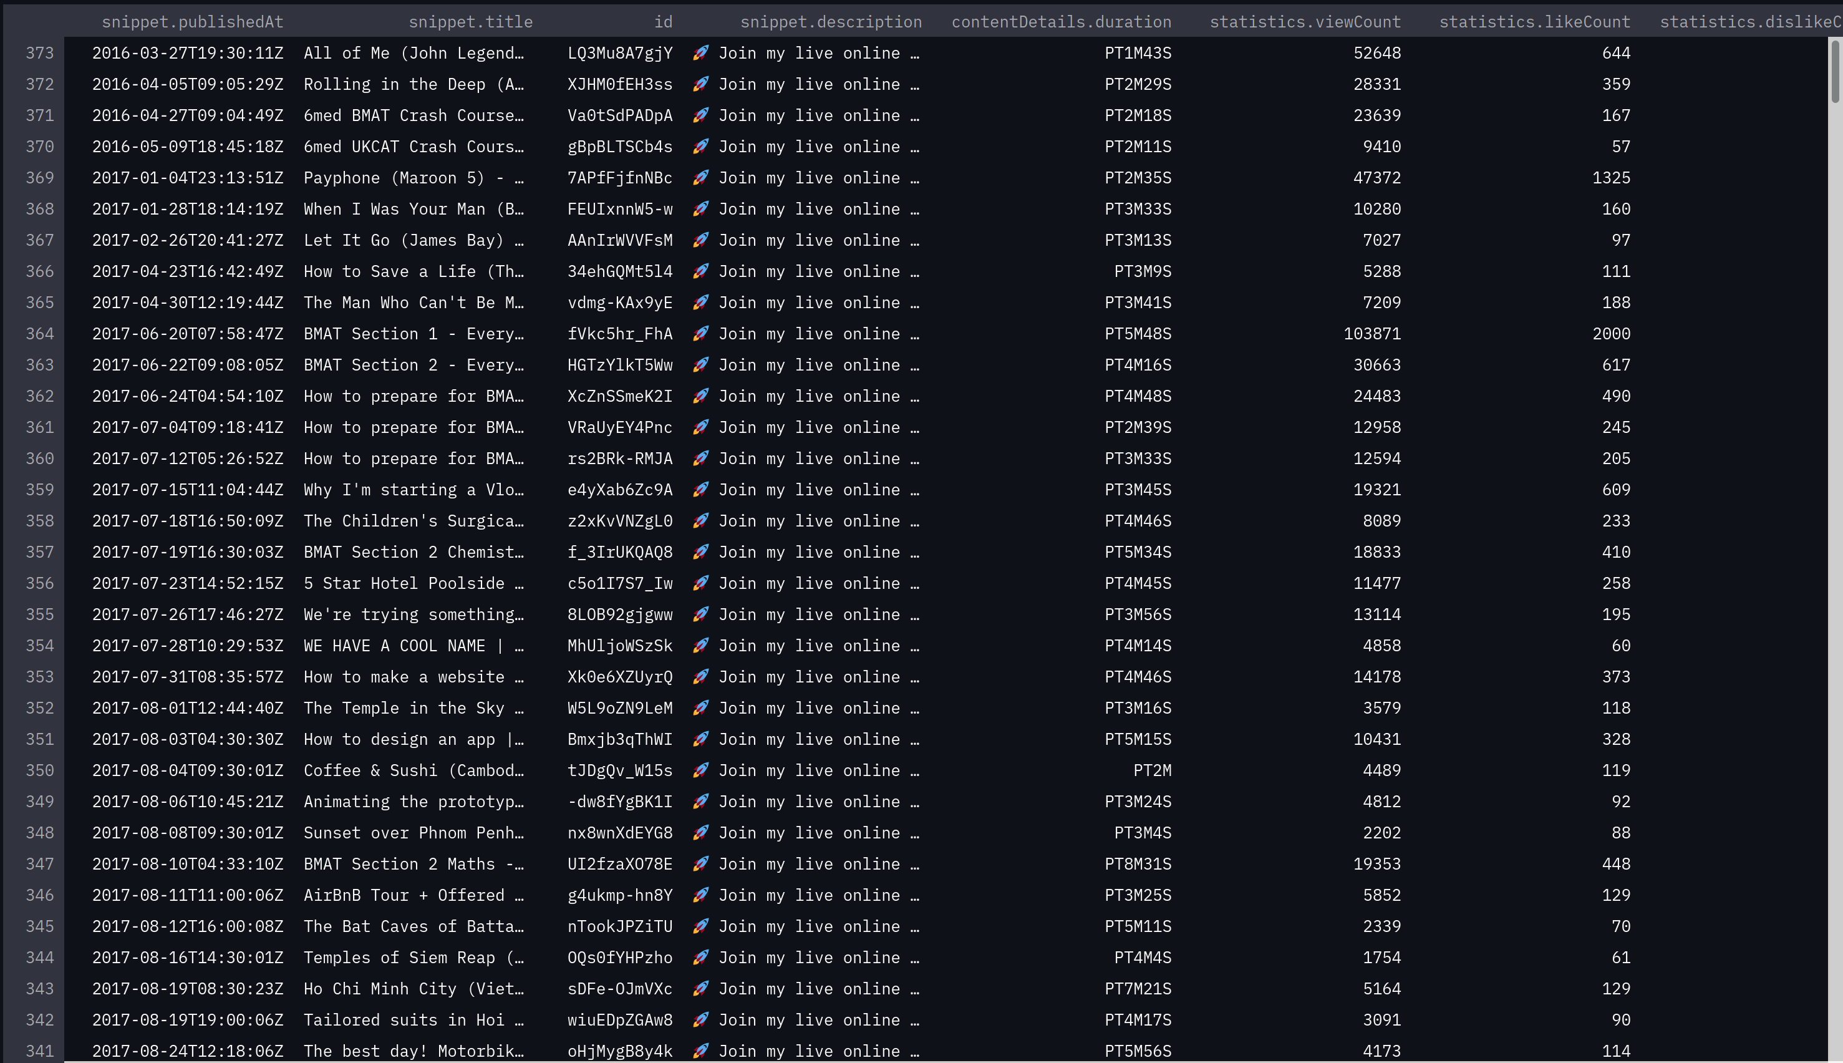Viewport: 1843px width, 1063px height.
Task: Click the snippet.title column header
Action: click(x=470, y=22)
